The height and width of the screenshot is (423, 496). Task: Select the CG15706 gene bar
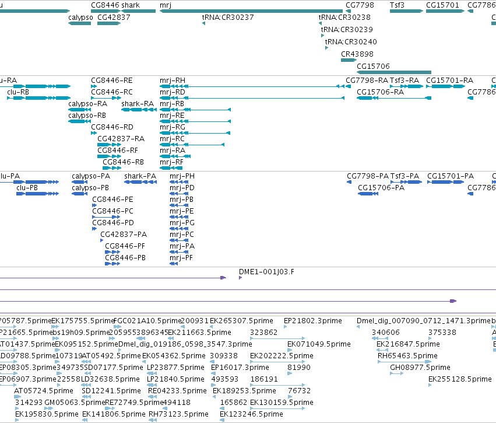coord(394,72)
